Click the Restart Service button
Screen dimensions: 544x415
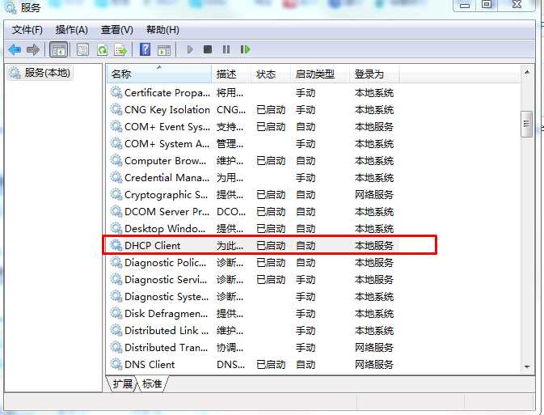tap(245, 49)
